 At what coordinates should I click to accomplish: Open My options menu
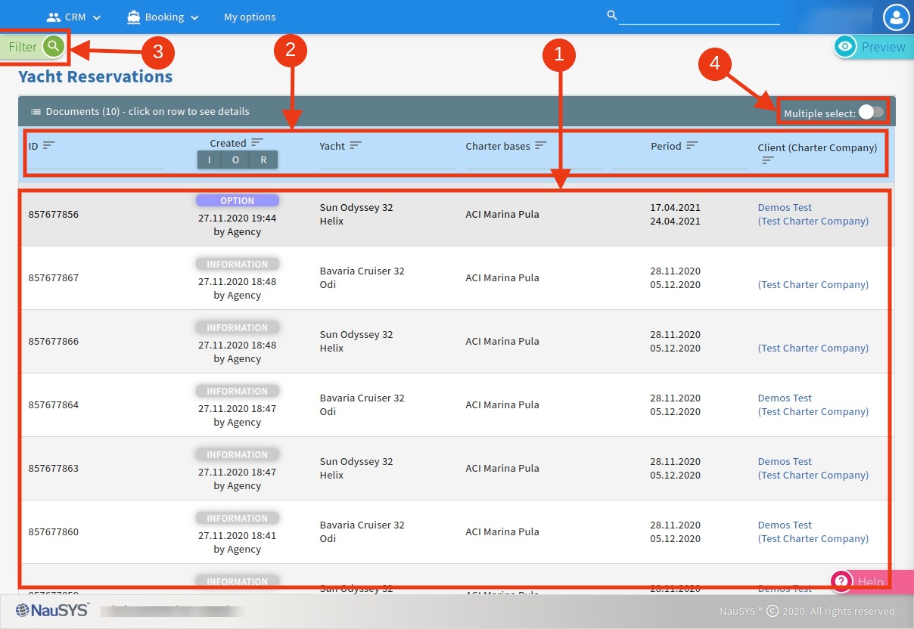(x=250, y=17)
